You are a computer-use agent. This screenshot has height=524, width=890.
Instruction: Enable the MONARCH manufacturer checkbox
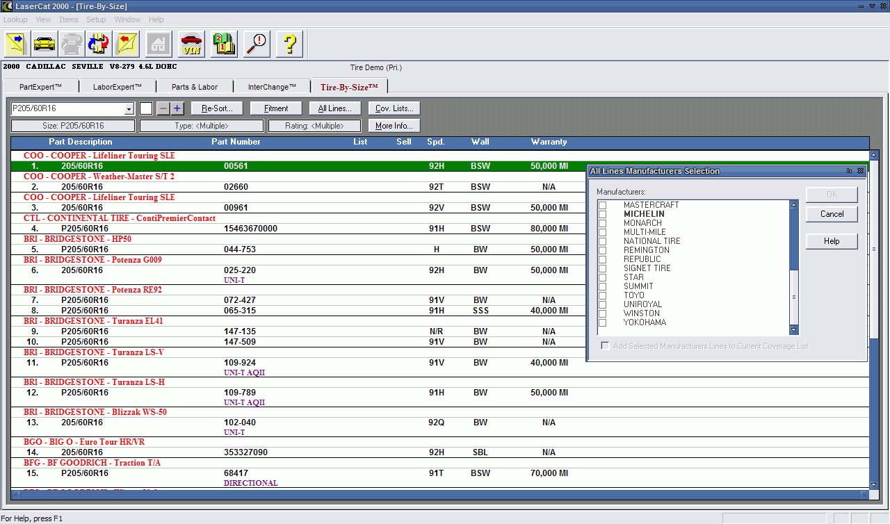click(603, 223)
